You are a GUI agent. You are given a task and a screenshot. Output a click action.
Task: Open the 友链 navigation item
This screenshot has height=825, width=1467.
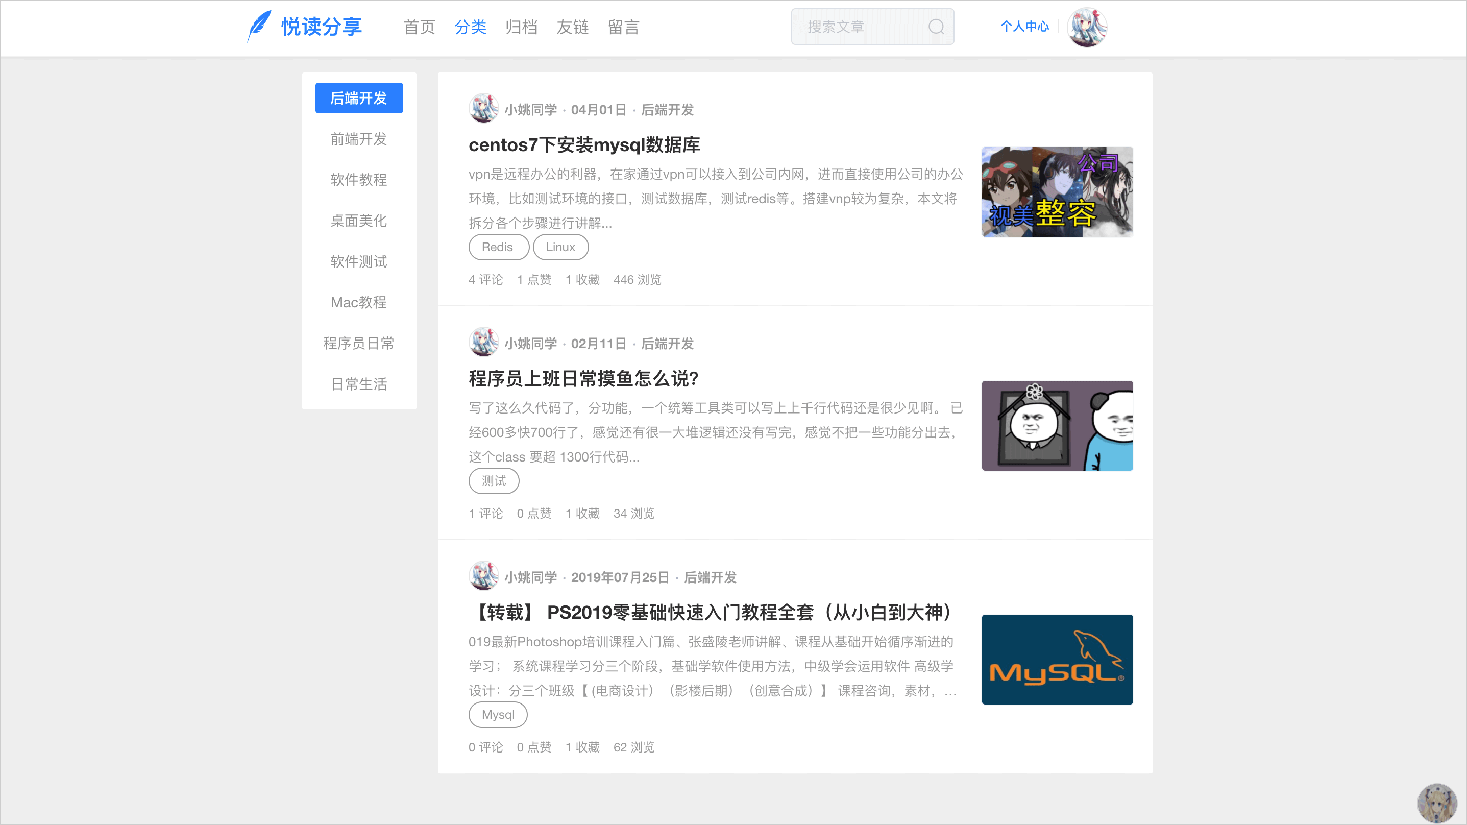[572, 27]
